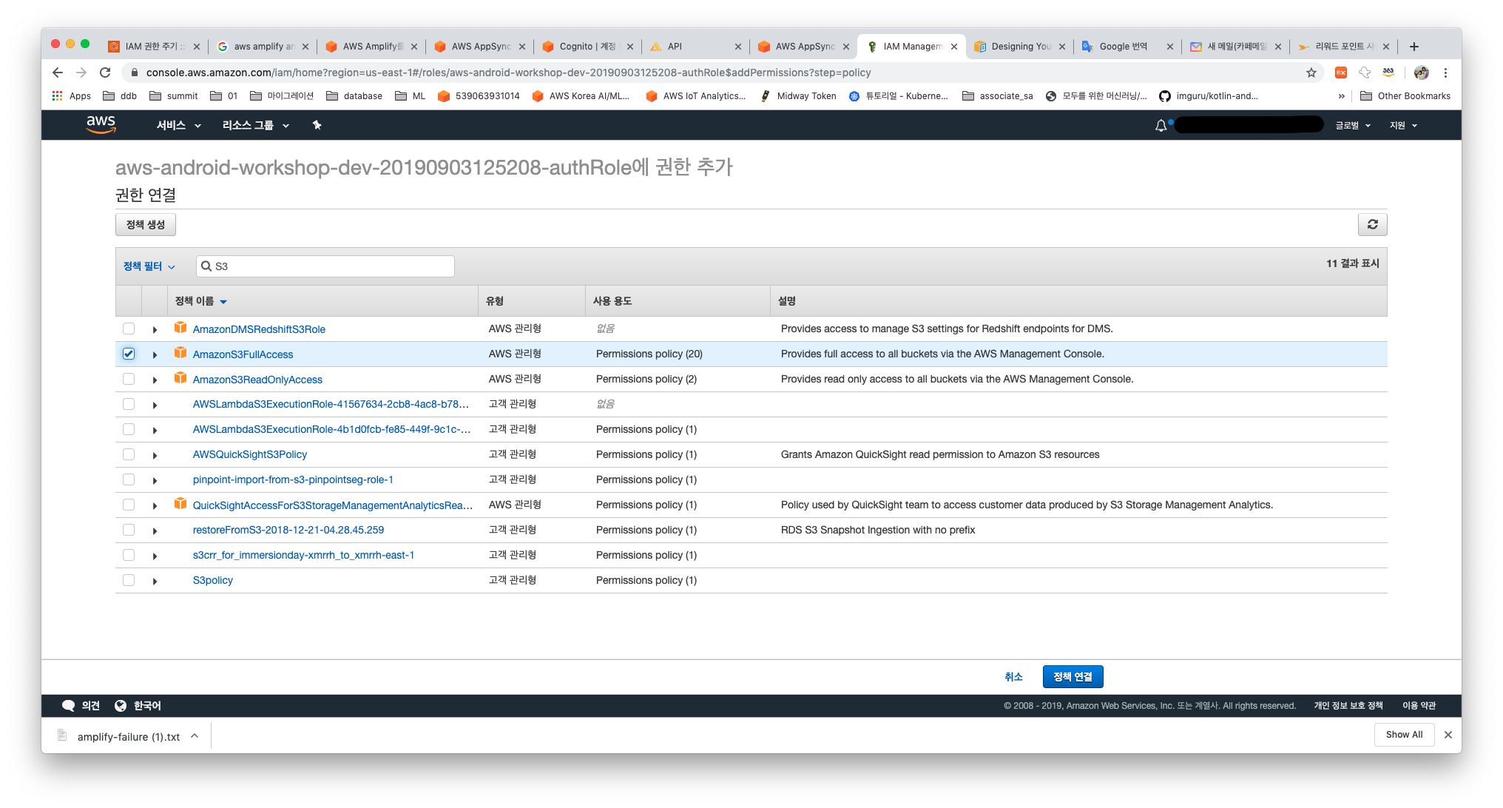Select the restoreFromS3-2018-12-21 checkbox

(129, 530)
